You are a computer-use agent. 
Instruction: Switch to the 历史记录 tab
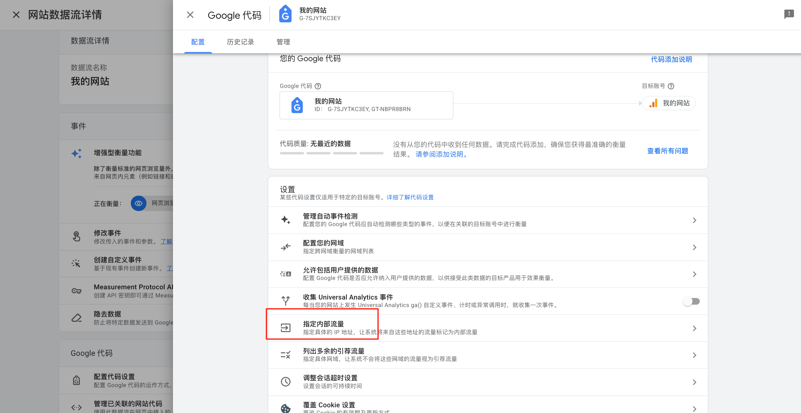coord(240,42)
